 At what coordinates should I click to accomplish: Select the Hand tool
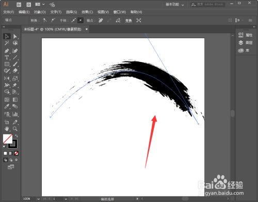point(7,129)
